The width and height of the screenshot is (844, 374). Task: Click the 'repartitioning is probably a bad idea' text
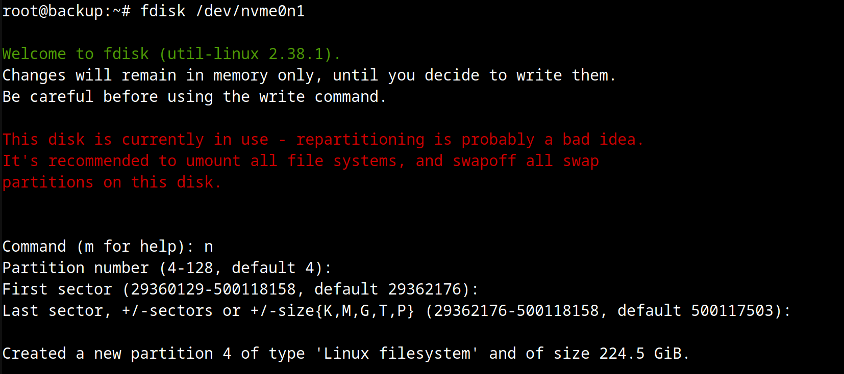pyautogui.click(x=470, y=140)
